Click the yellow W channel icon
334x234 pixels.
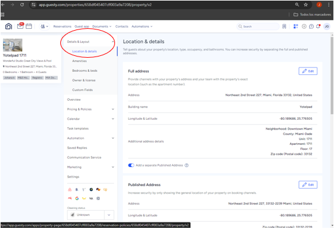(84, 198)
